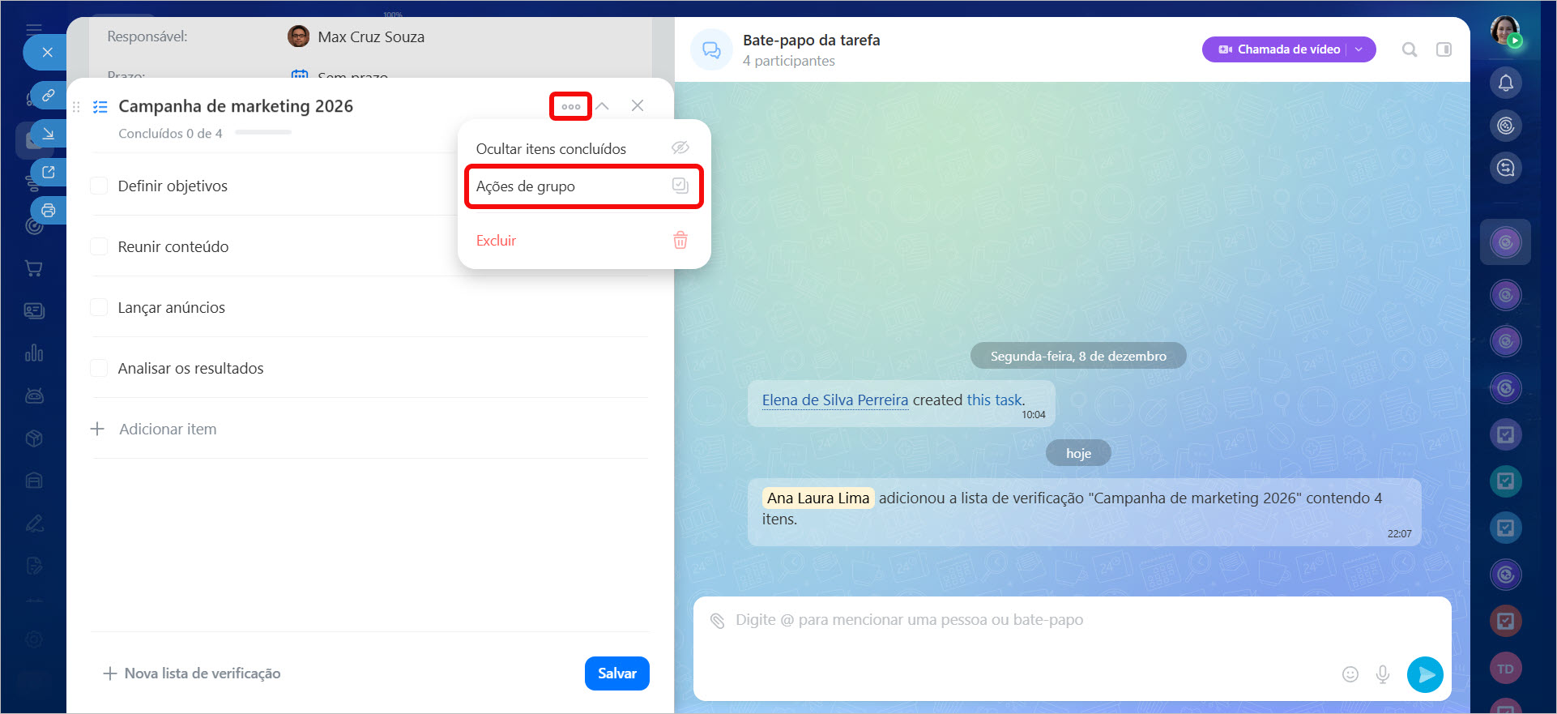Select 'Ações de grupo' menu option
The image size is (1557, 714).
(583, 186)
